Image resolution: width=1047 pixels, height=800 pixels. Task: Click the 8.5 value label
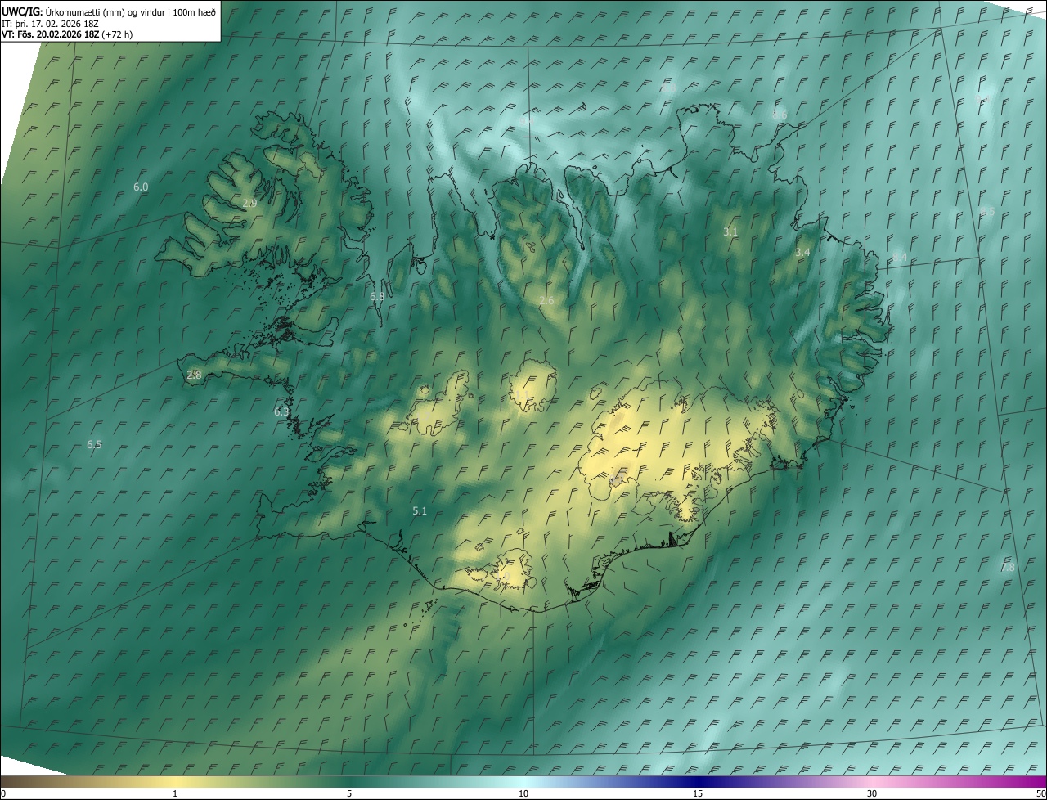tap(987, 212)
